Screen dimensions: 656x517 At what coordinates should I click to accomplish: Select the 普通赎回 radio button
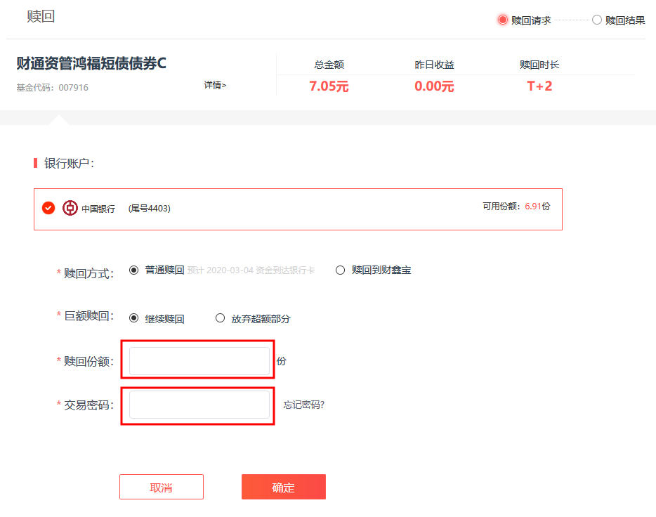tap(133, 270)
